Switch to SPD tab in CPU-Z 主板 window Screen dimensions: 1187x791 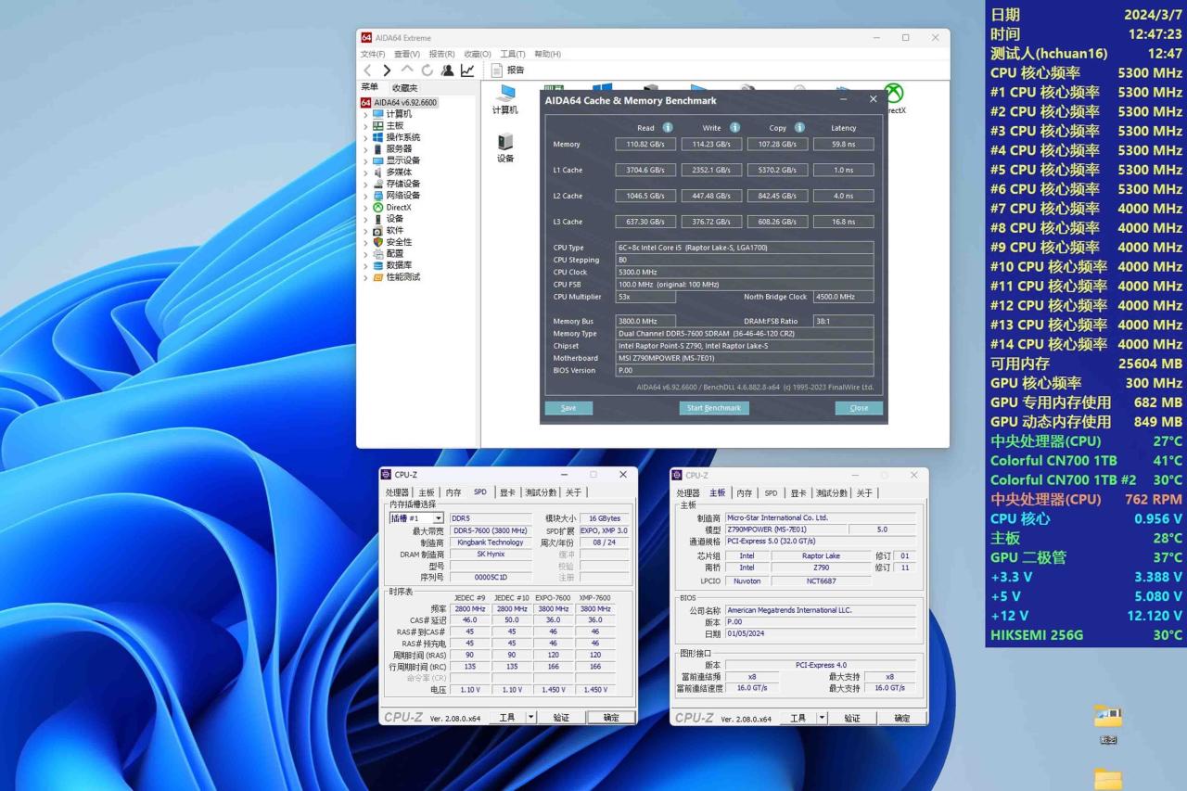[x=771, y=493]
